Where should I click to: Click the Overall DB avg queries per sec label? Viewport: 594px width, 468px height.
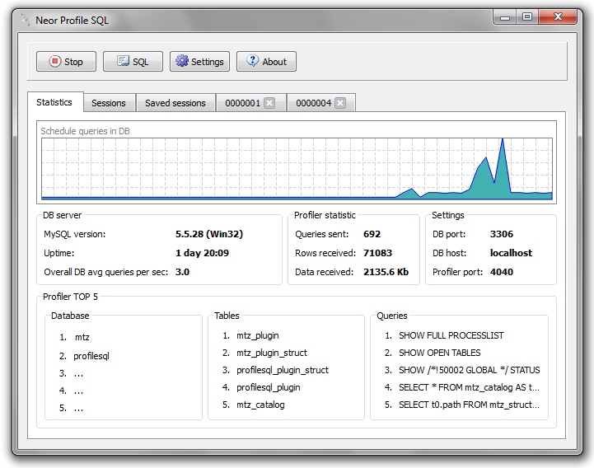105,272
